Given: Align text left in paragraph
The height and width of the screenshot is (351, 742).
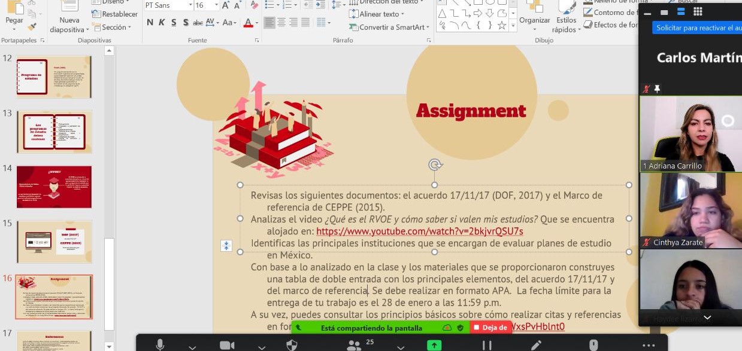Looking at the screenshot, I should (x=269, y=23).
